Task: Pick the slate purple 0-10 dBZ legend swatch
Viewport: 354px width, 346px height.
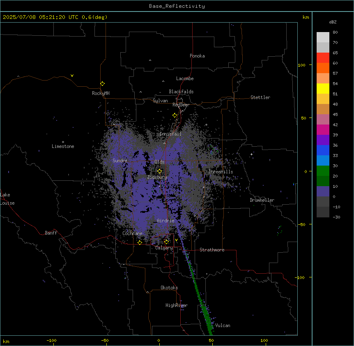Action: [x=323, y=191]
